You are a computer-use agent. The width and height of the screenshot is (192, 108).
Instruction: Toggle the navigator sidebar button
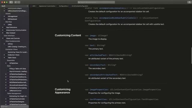point(11,2)
